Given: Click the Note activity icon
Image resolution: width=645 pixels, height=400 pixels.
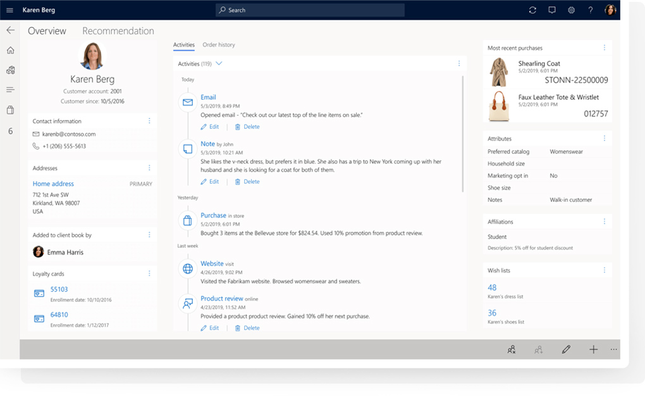Looking at the screenshot, I should tap(188, 149).
